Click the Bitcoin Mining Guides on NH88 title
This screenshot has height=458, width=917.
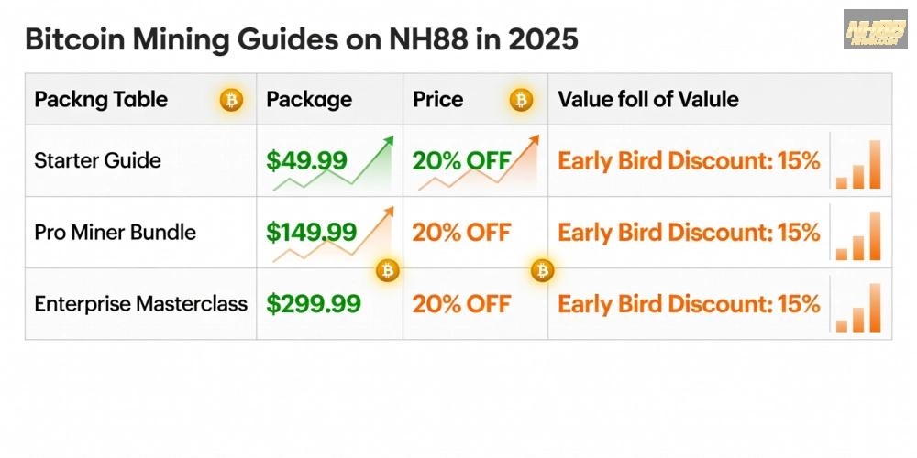pyautogui.click(x=301, y=41)
